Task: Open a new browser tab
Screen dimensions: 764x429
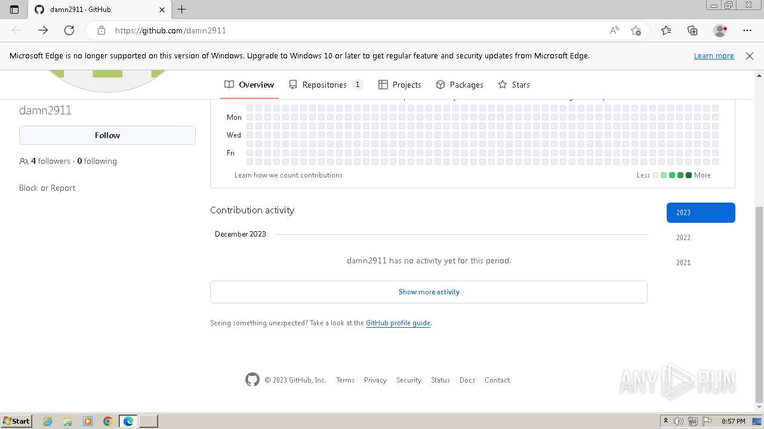Action: click(182, 10)
